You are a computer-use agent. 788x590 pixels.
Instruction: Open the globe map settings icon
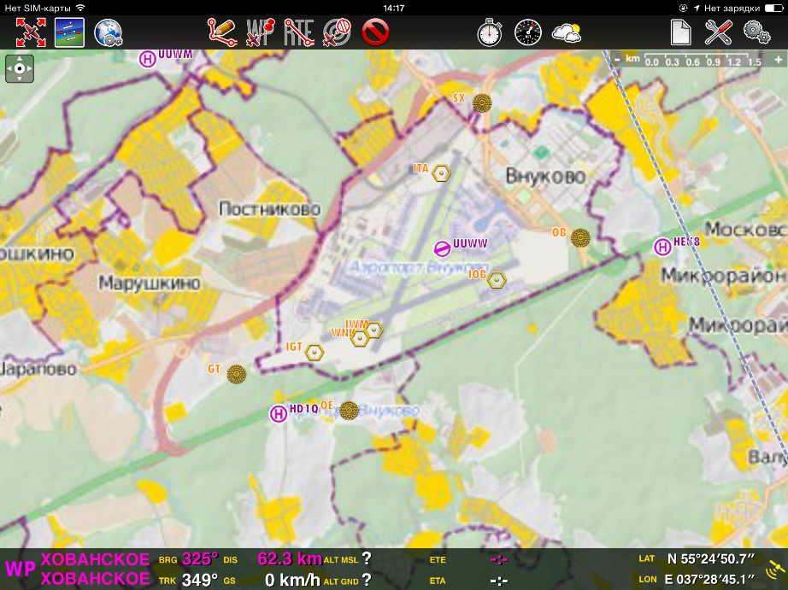[x=108, y=32]
